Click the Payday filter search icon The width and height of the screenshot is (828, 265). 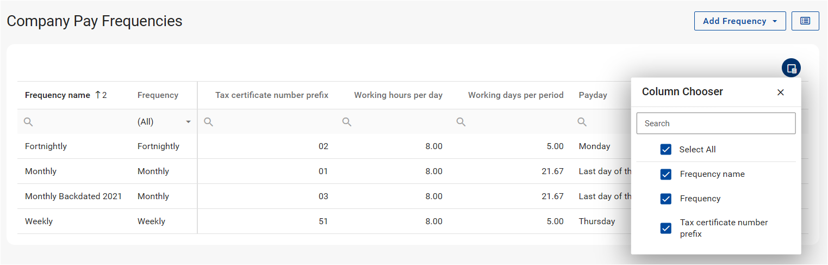tap(582, 122)
